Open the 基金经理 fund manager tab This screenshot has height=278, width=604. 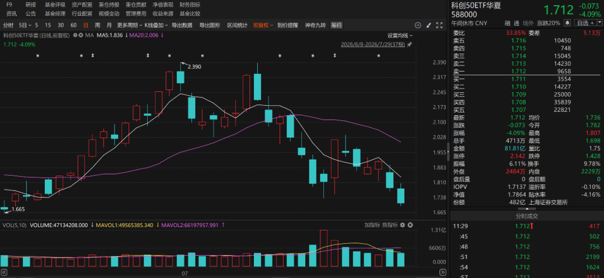tap(55, 14)
